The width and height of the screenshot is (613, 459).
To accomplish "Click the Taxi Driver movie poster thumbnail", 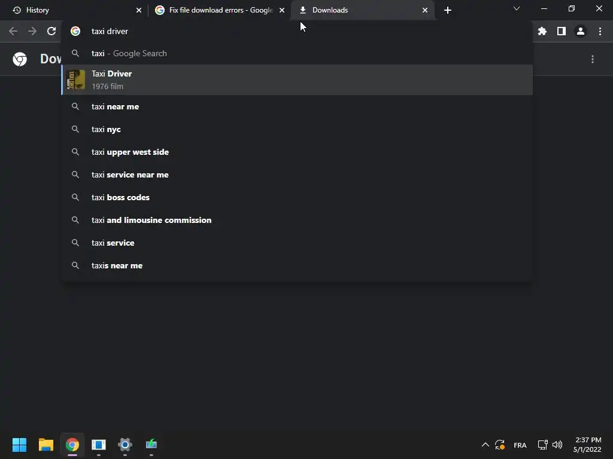I will tap(75, 79).
